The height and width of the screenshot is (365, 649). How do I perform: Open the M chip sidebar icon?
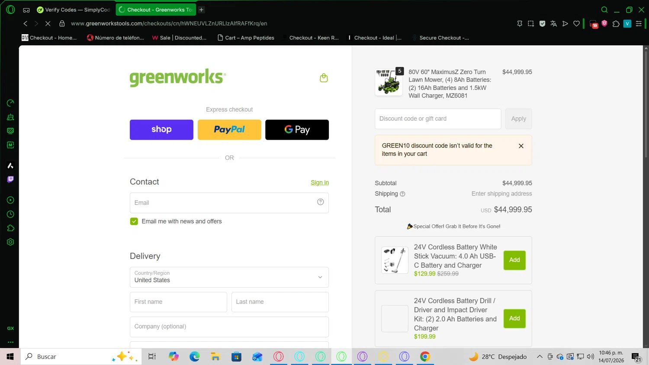tap(10, 145)
